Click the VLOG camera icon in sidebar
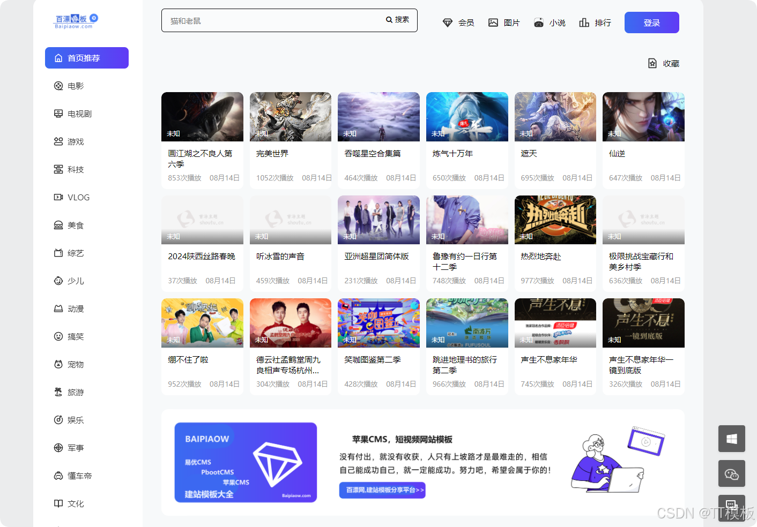The height and width of the screenshot is (527, 757). (58, 197)
